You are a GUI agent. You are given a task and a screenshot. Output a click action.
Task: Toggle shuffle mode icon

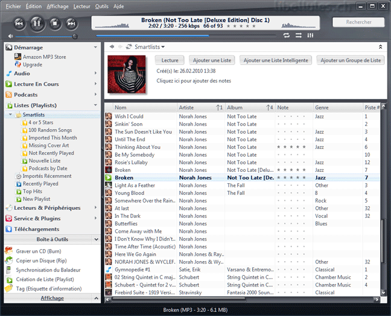pos(299,36)
